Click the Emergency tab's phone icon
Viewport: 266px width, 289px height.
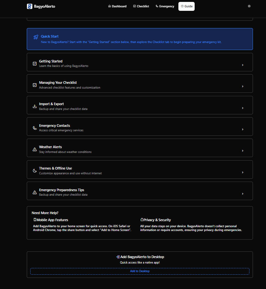[x=157, y=6]
